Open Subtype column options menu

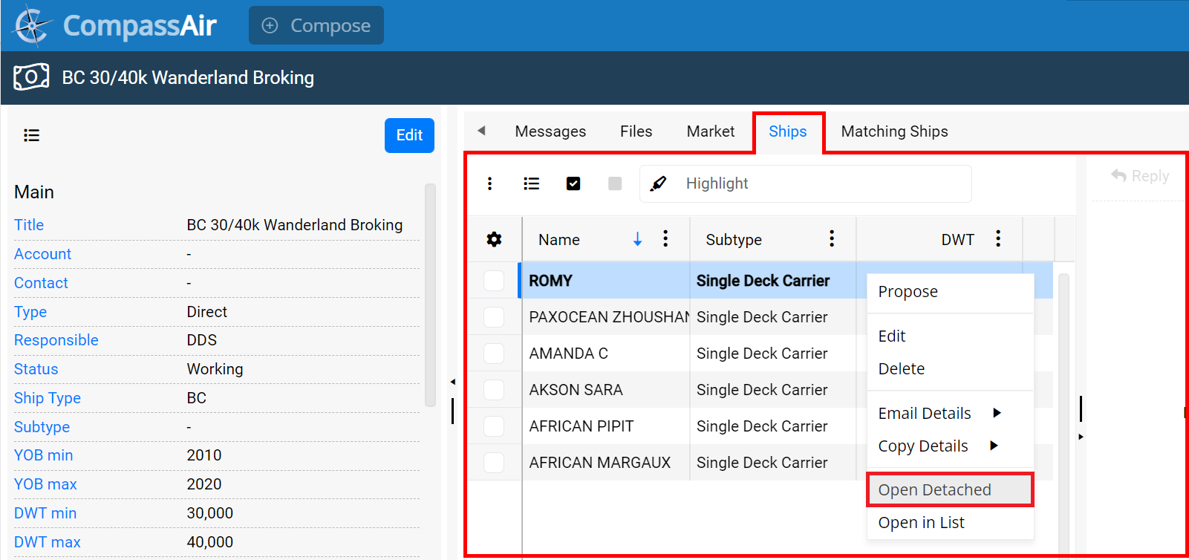(832, 238)
